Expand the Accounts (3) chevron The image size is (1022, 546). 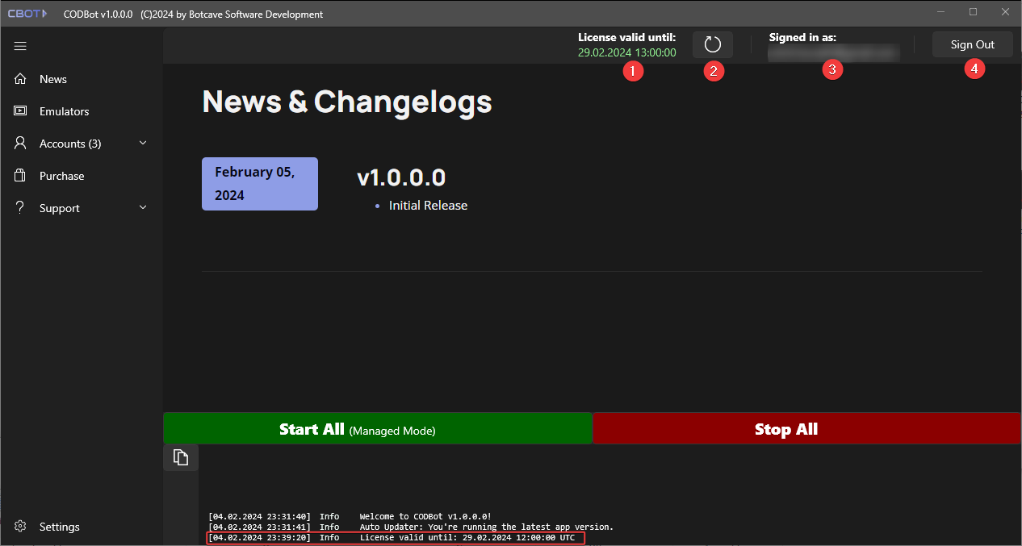pyautogui.click(x=143, y=144)
